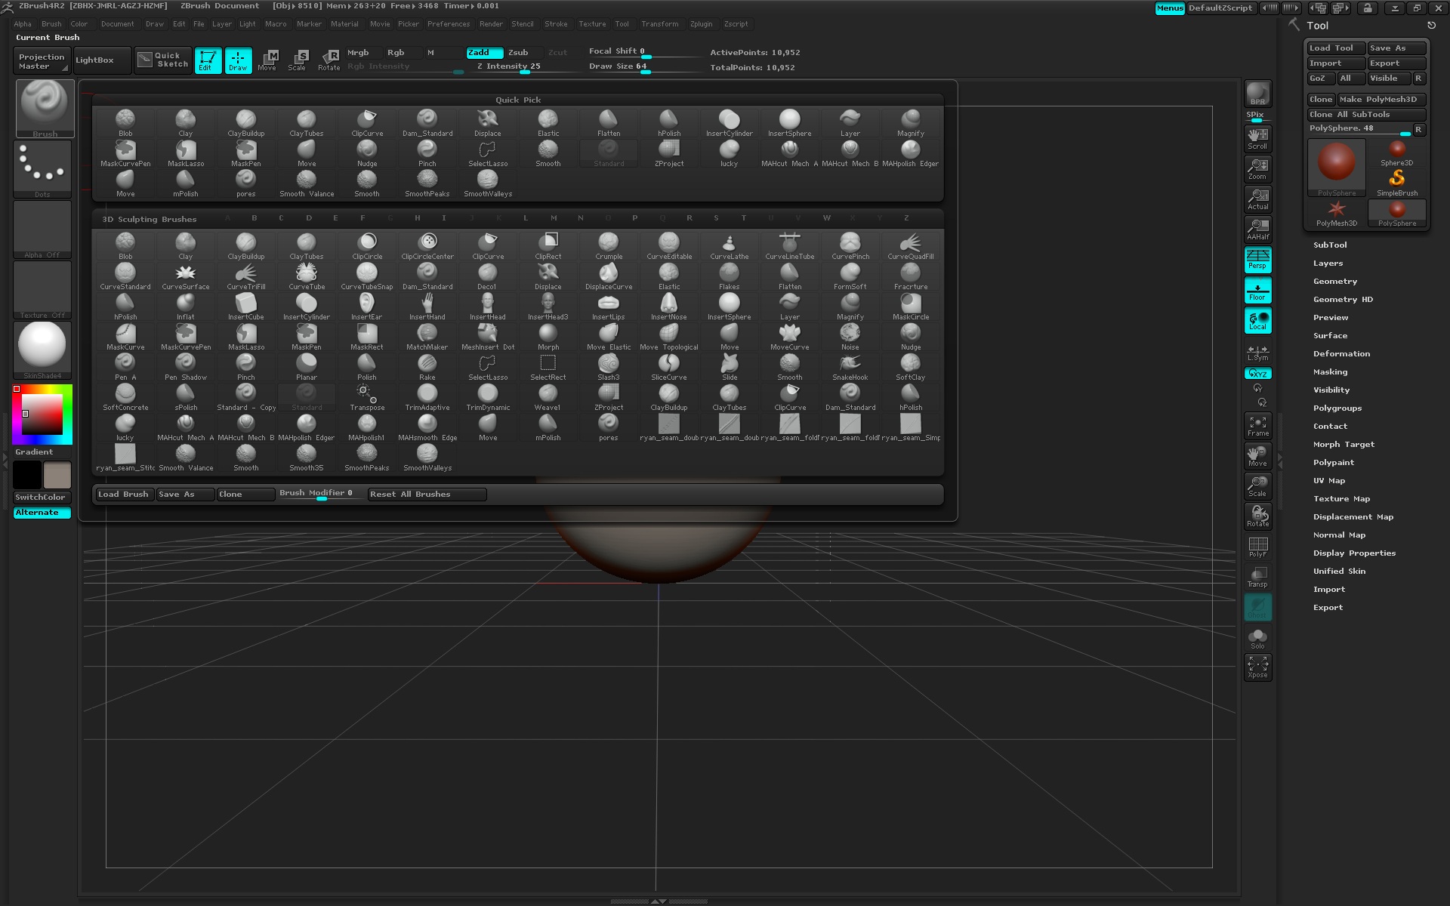Toggle Perspective (Persp) mode

coord(1257,260)
